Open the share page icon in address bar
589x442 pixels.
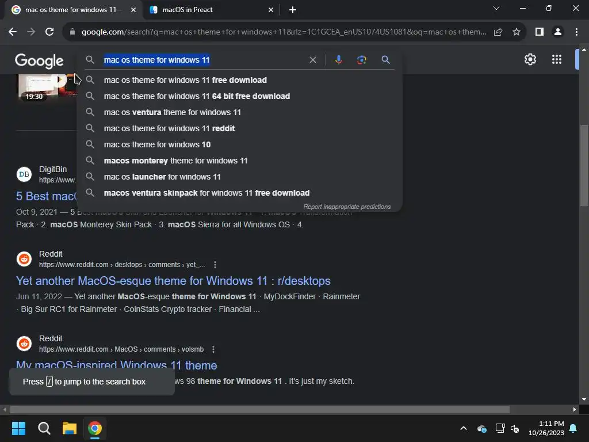point(498,32)
